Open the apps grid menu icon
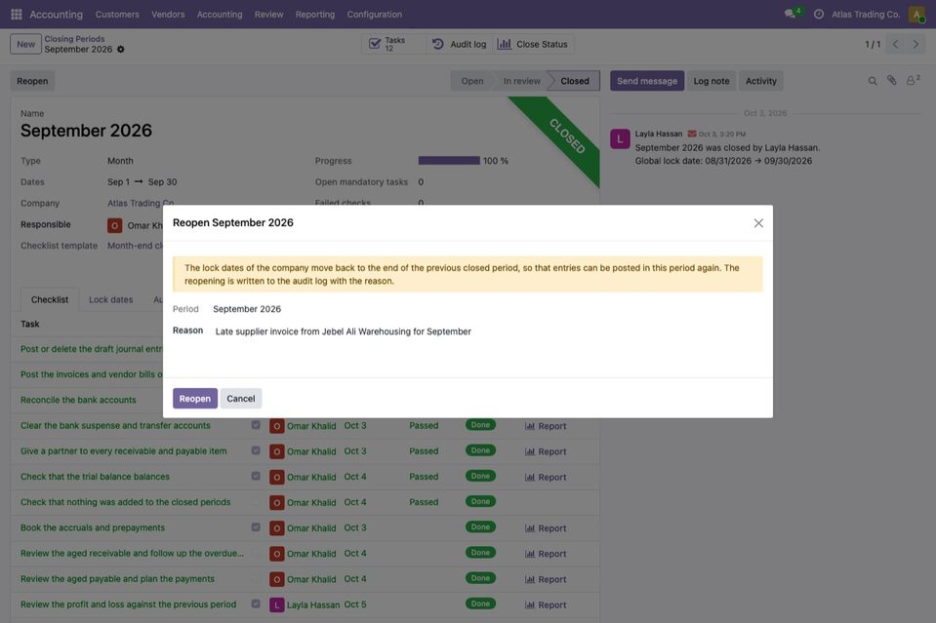 [17, 14]
